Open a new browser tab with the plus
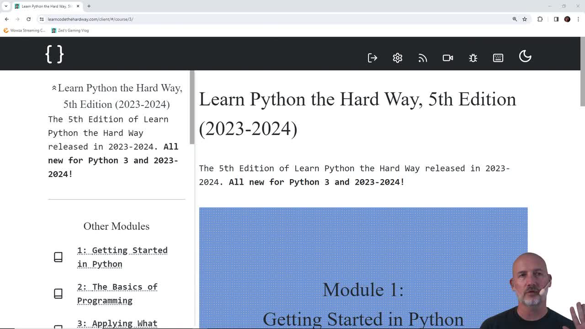Viewport: 585px width, 329px height. click(x=89, y=6)
